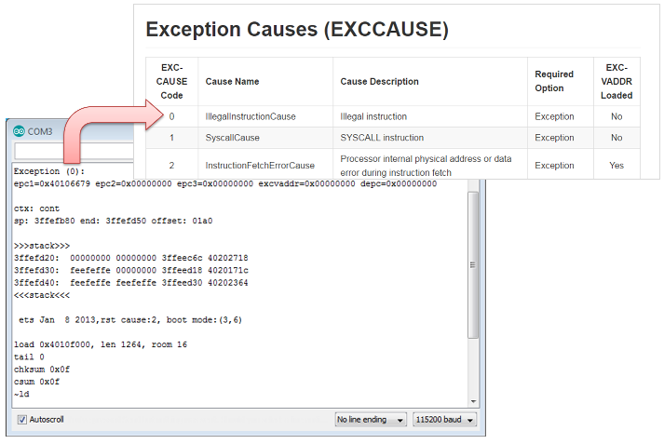Click code 1 in the EXC-CAUSE column
Viewport: 664px width, 444px height.
click(x=171, y=138)
